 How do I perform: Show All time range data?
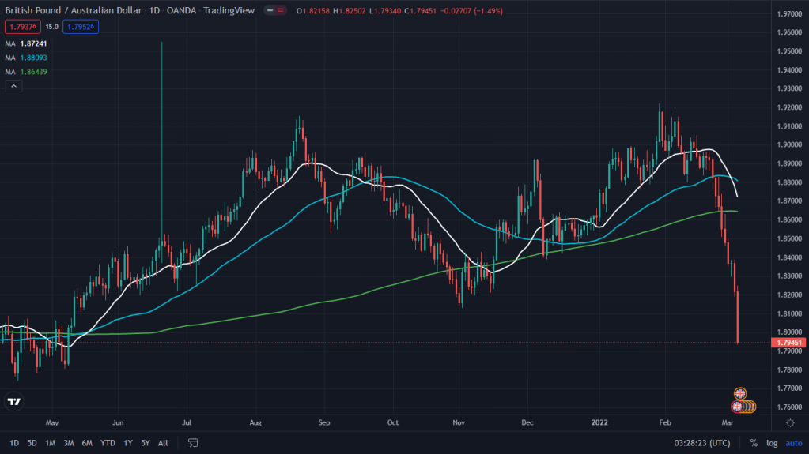pos(163,443)
